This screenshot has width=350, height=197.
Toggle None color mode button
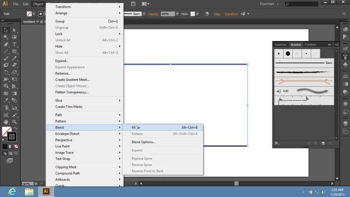pos(16,147)
